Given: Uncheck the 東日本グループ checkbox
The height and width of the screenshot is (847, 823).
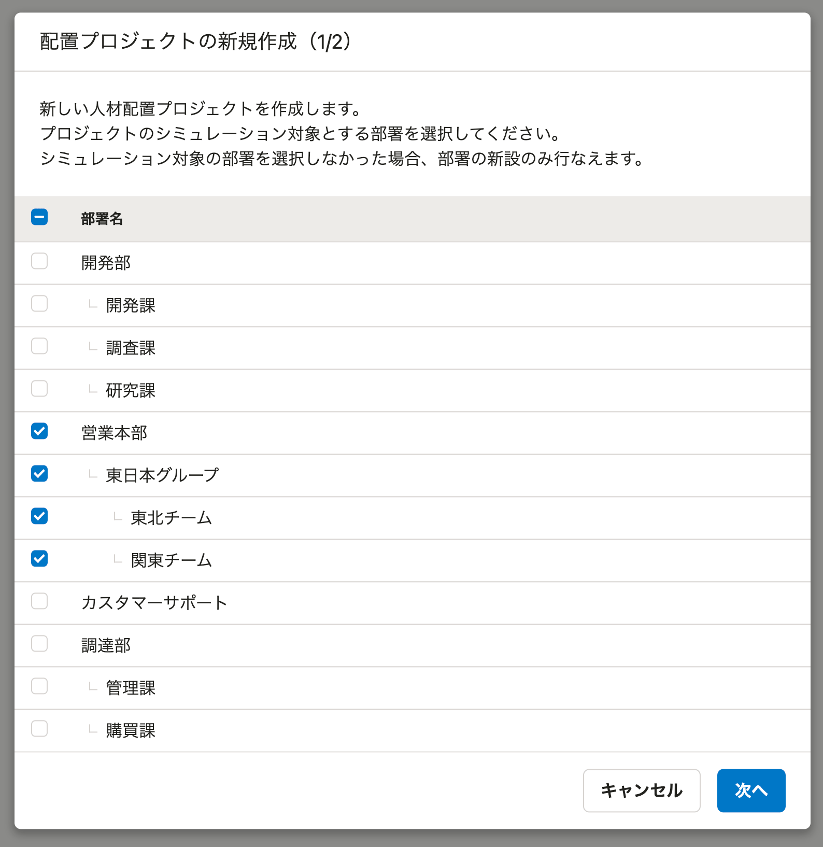Looking at the screenshot, I should 39,473.
